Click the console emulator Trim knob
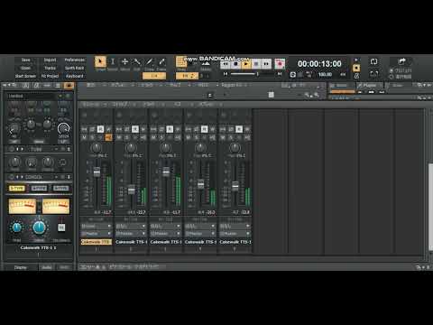The height and width of the screenshot is (325, 433). pyautogui.click(x=17, y=227)
